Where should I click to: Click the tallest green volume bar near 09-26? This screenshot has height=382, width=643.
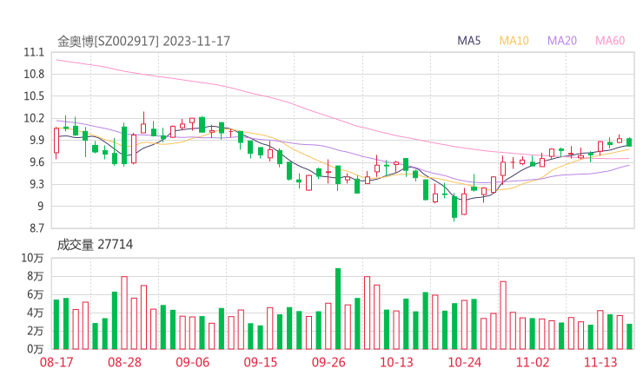click(x=338, y=308)
